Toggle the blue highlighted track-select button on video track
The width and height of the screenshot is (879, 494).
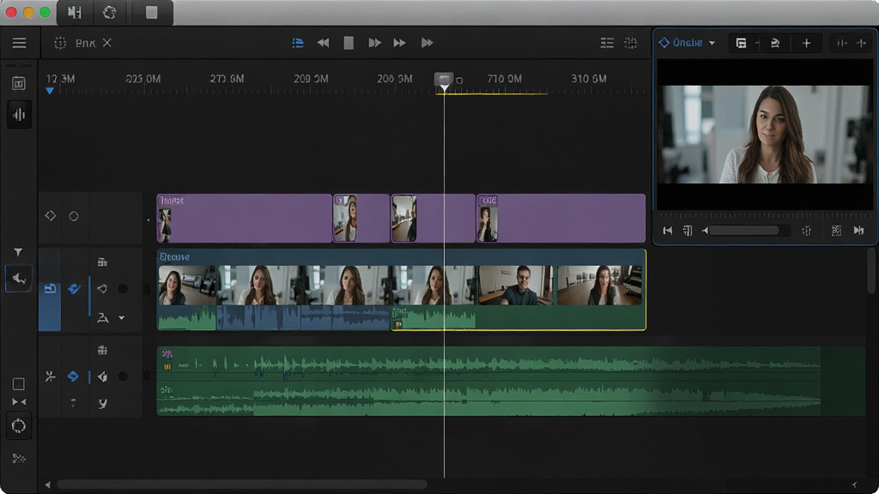click(50, 289)
